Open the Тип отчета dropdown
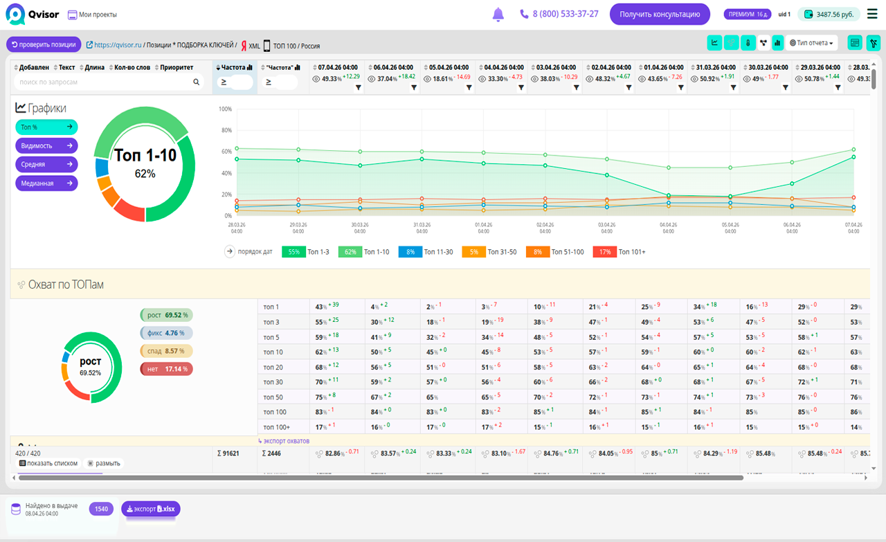The image size is (886, 542). 811,43
